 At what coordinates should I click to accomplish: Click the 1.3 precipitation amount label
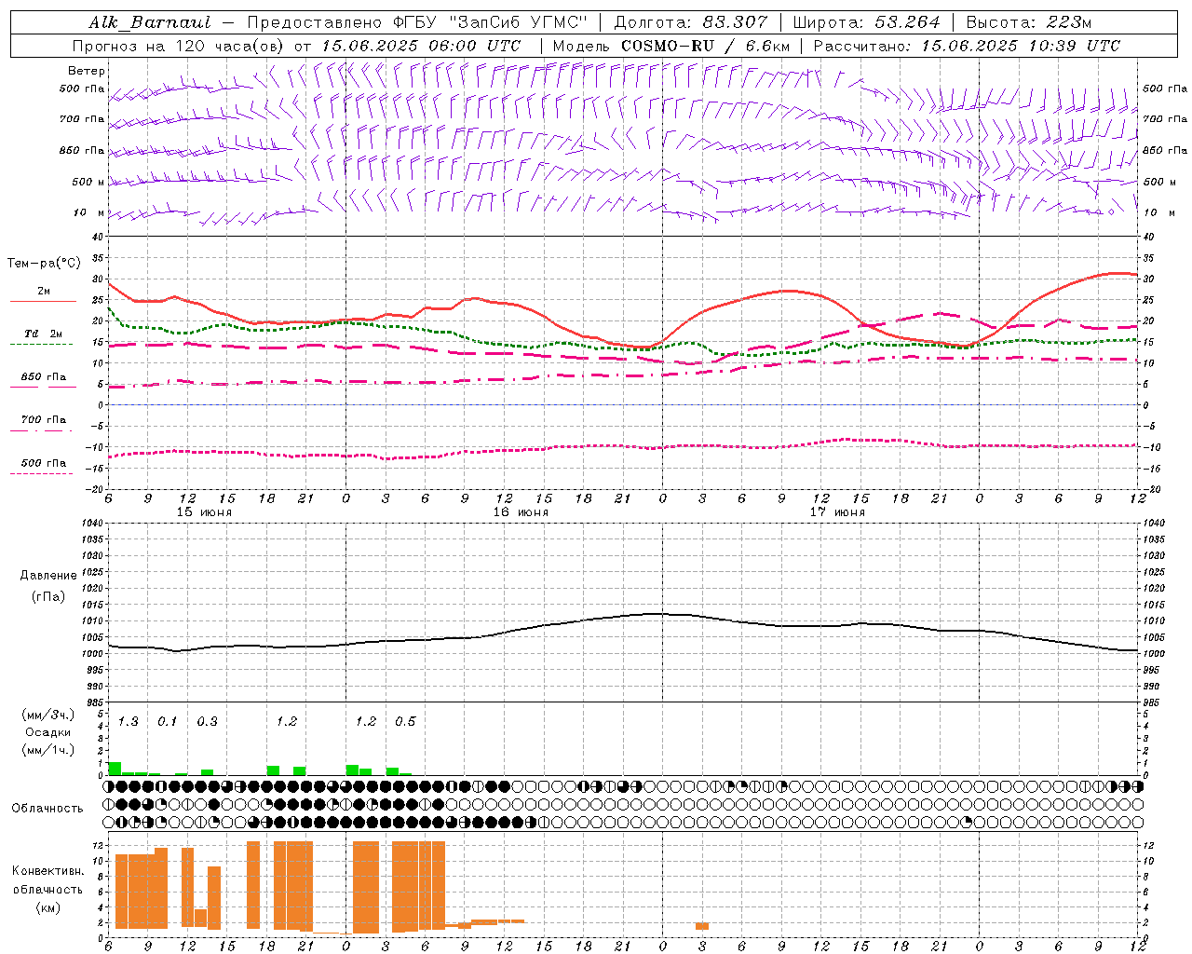click(x=128, y=722)
